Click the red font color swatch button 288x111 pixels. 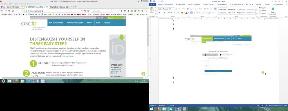[x=186, y=13]
